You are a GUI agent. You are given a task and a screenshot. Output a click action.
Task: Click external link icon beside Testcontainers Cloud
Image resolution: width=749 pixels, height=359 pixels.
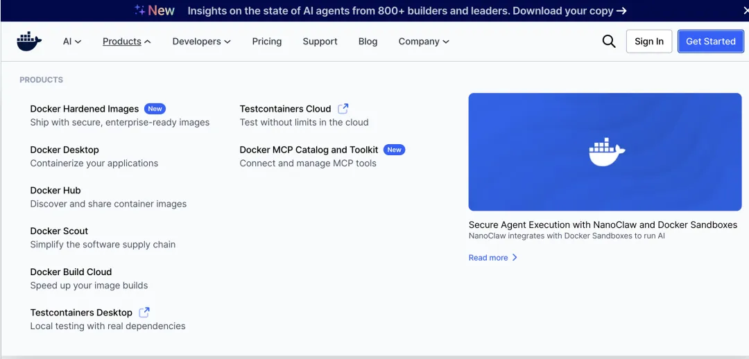coord(343,109)
